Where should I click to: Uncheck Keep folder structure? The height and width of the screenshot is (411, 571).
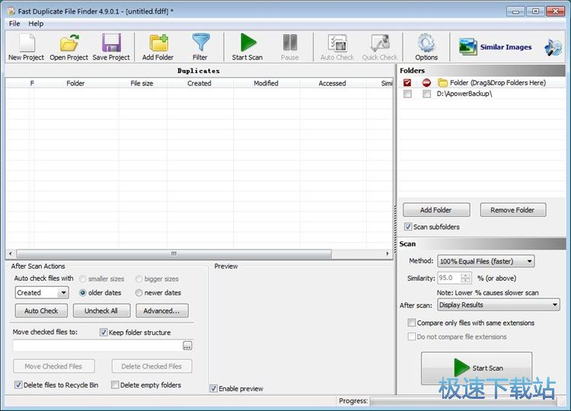[x=104, y=333]
